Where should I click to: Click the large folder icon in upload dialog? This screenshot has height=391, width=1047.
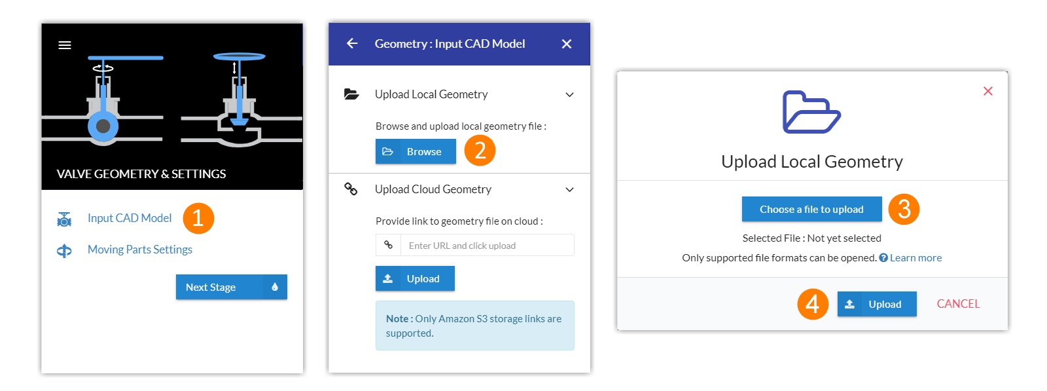click(811, 113)
